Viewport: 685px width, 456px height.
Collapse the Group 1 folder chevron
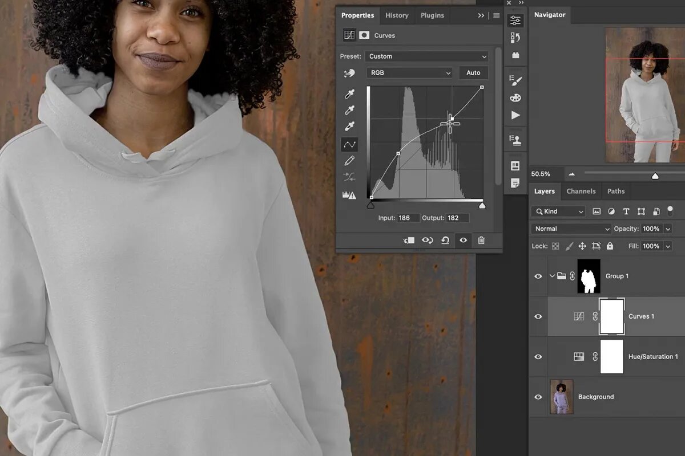click(x=552, y=276)
